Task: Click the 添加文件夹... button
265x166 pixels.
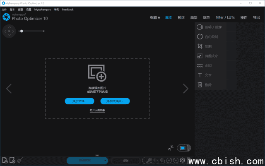Action: (x=115, y=101)
